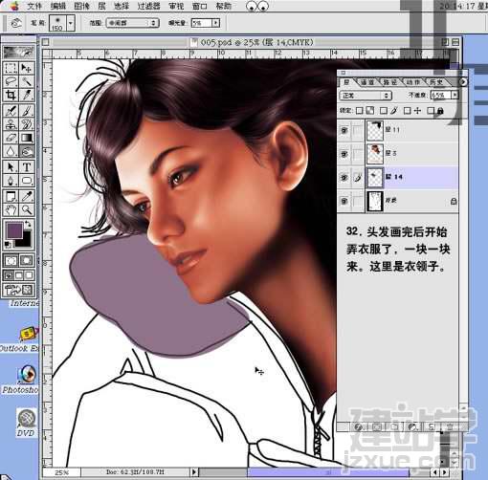The image size is (488, 480).
Task: Select layer 3 thumbnail
Action: pos(375,154)
